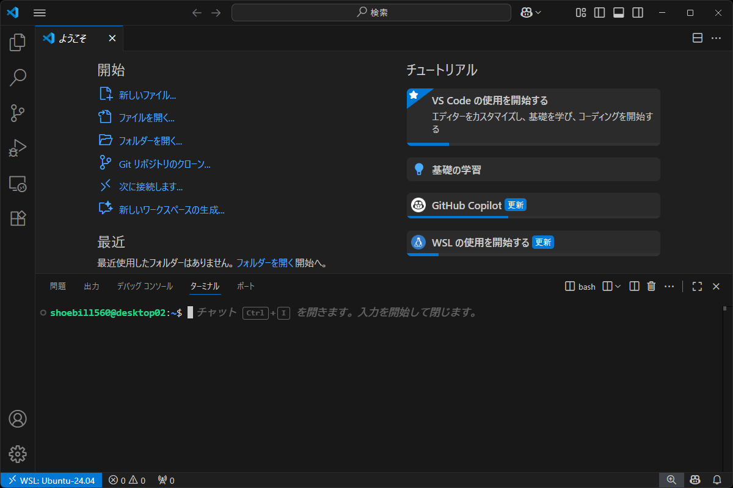Close the terminal panel
This screenshot has height=488, width=733.
(x=717, y=286)
